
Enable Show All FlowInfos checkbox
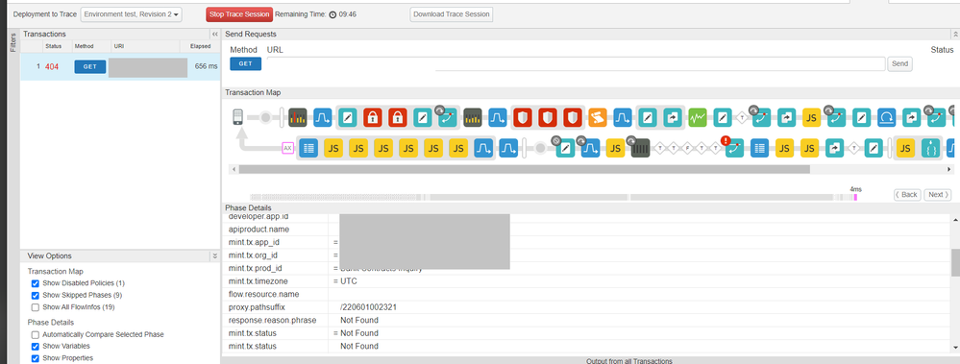point(35,307)
